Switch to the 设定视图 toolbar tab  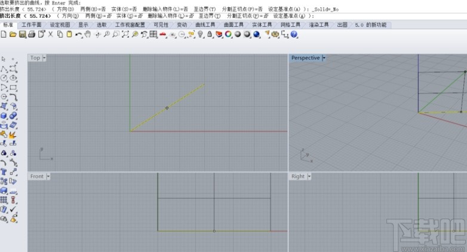[x=60, y=24]
